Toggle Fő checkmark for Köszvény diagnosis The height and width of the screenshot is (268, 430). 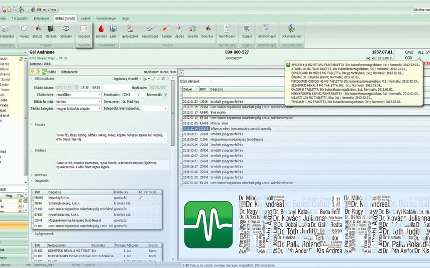(140, 197)
